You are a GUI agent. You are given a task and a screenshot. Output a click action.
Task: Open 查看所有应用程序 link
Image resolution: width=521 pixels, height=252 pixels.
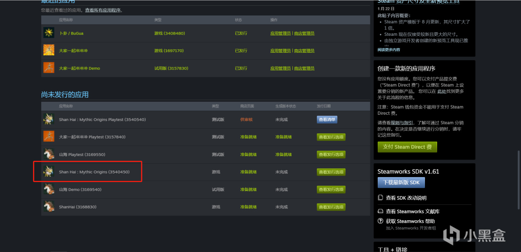(103, 10)
